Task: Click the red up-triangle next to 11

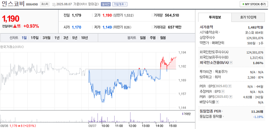Action: (15, 26)
